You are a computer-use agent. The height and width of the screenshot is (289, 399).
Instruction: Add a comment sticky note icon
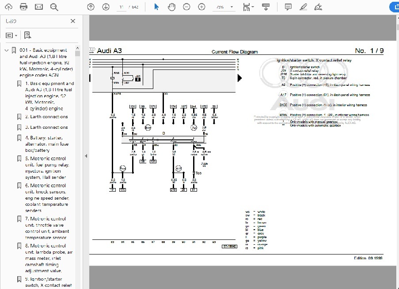288,7
